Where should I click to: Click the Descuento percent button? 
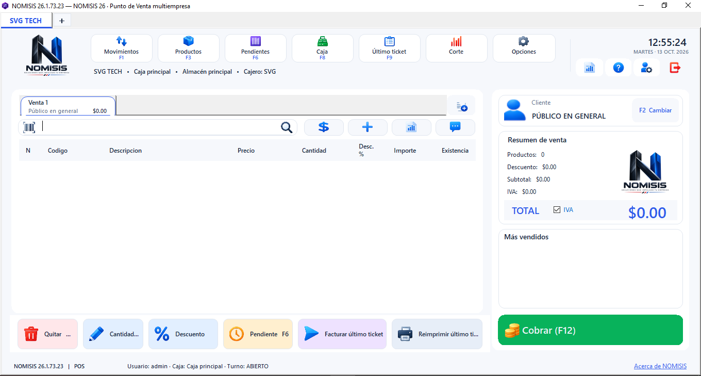(x=183, y=334)
